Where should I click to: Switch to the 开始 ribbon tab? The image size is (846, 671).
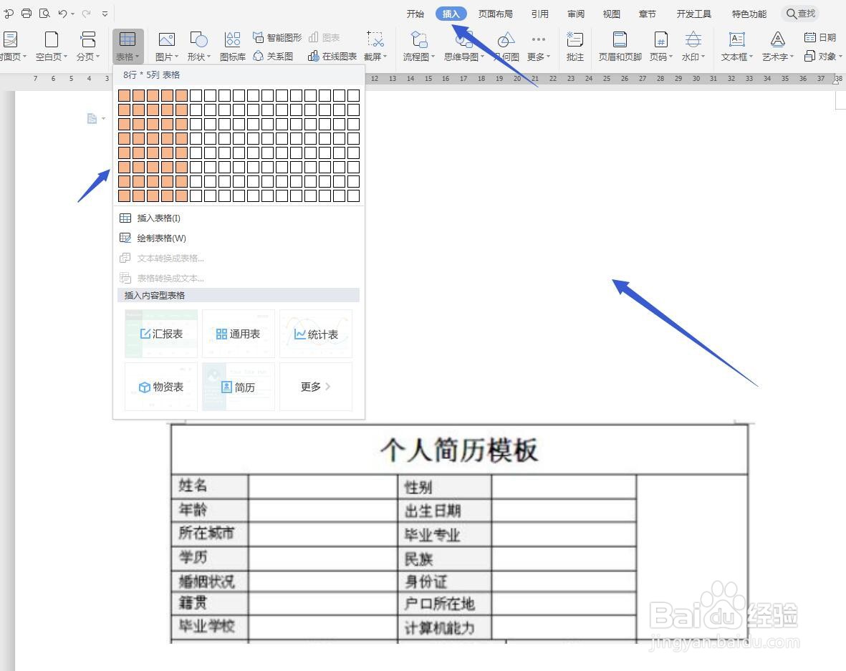pos(415,13)
